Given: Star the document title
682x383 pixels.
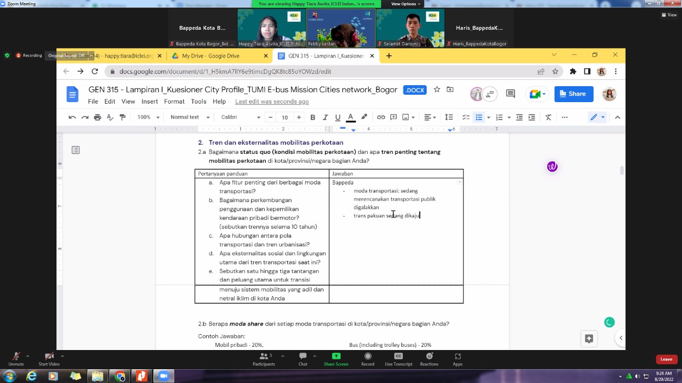Looking at the screenshot, I should coord(437,89).
